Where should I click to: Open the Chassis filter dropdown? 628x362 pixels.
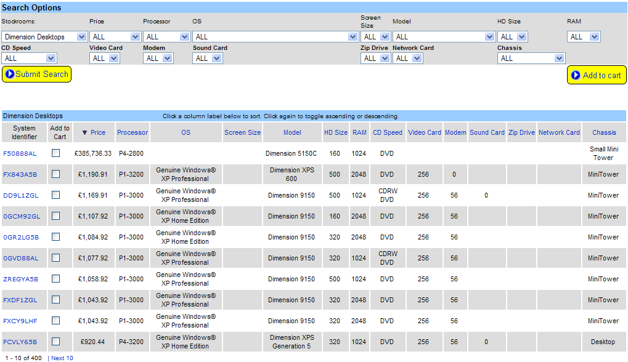pos(531,58)
